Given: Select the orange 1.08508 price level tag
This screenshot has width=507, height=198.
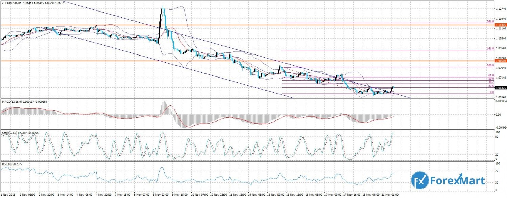Looking at the screenshot, I should pos(500,61).
